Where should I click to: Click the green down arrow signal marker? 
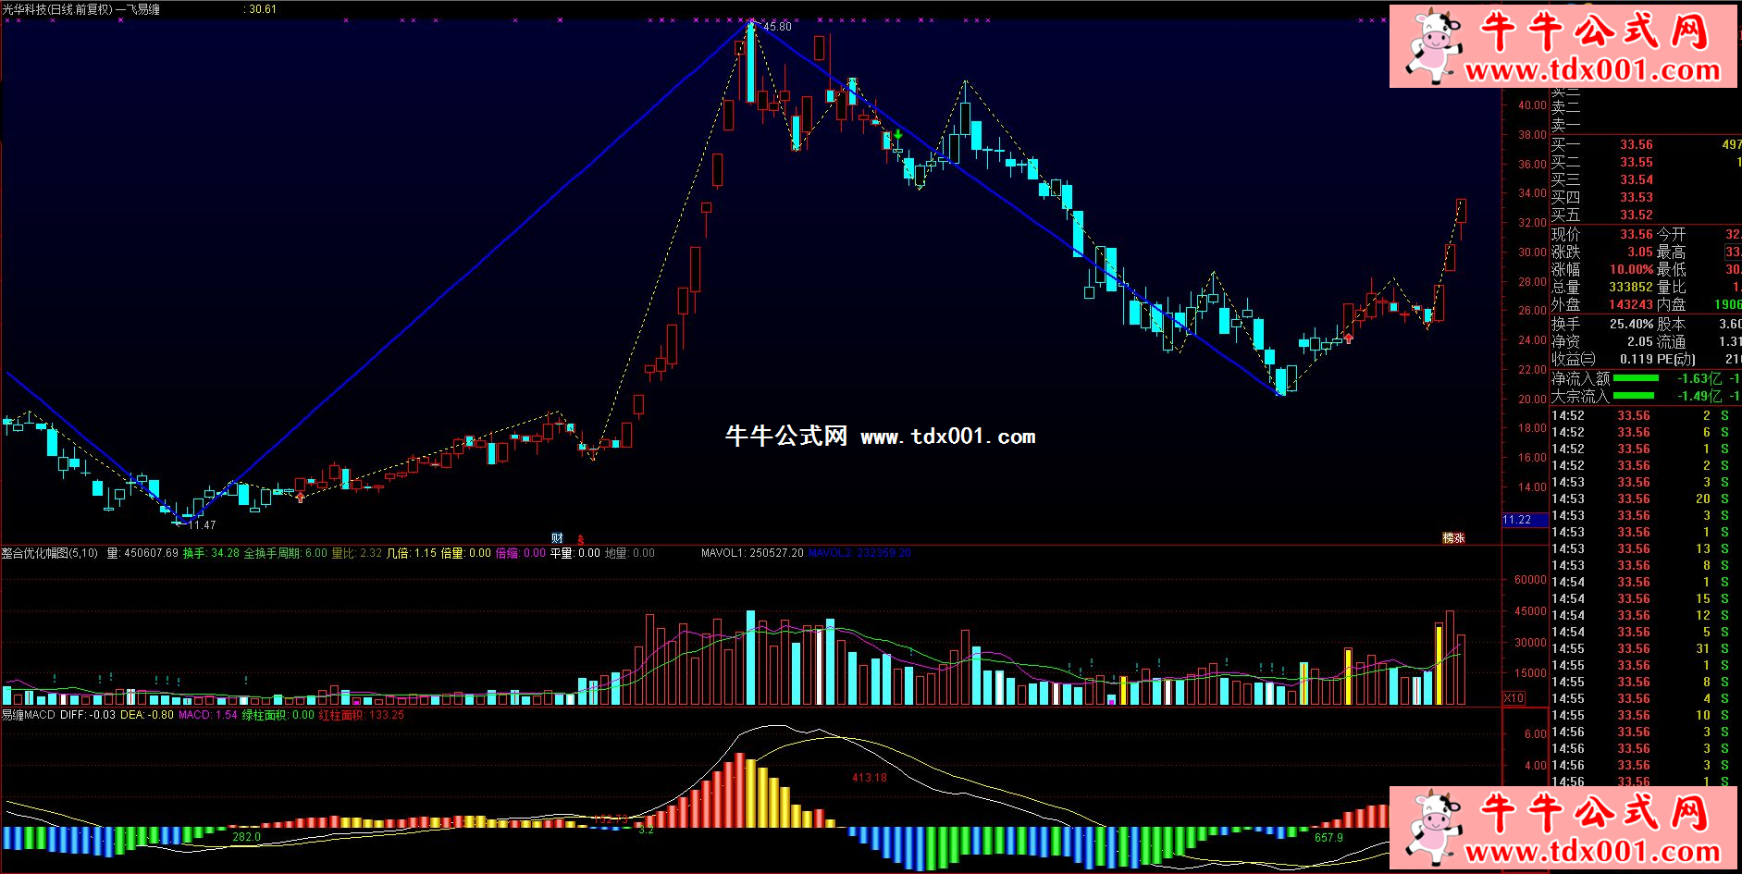click(x=897, y=135)
